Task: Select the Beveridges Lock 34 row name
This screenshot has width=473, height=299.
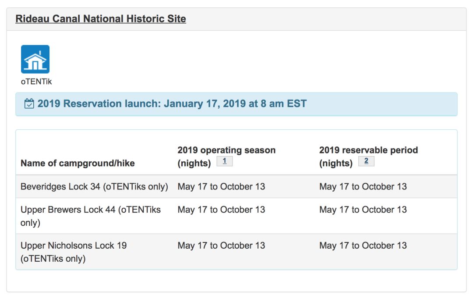Action: [x=94, y=186]
